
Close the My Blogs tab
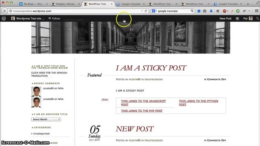click(x=47, y=4)
